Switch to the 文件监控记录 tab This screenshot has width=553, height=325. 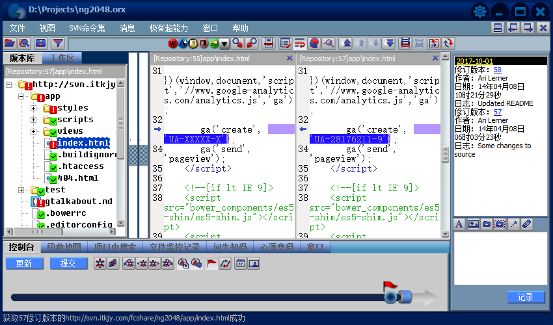(174, 247)
